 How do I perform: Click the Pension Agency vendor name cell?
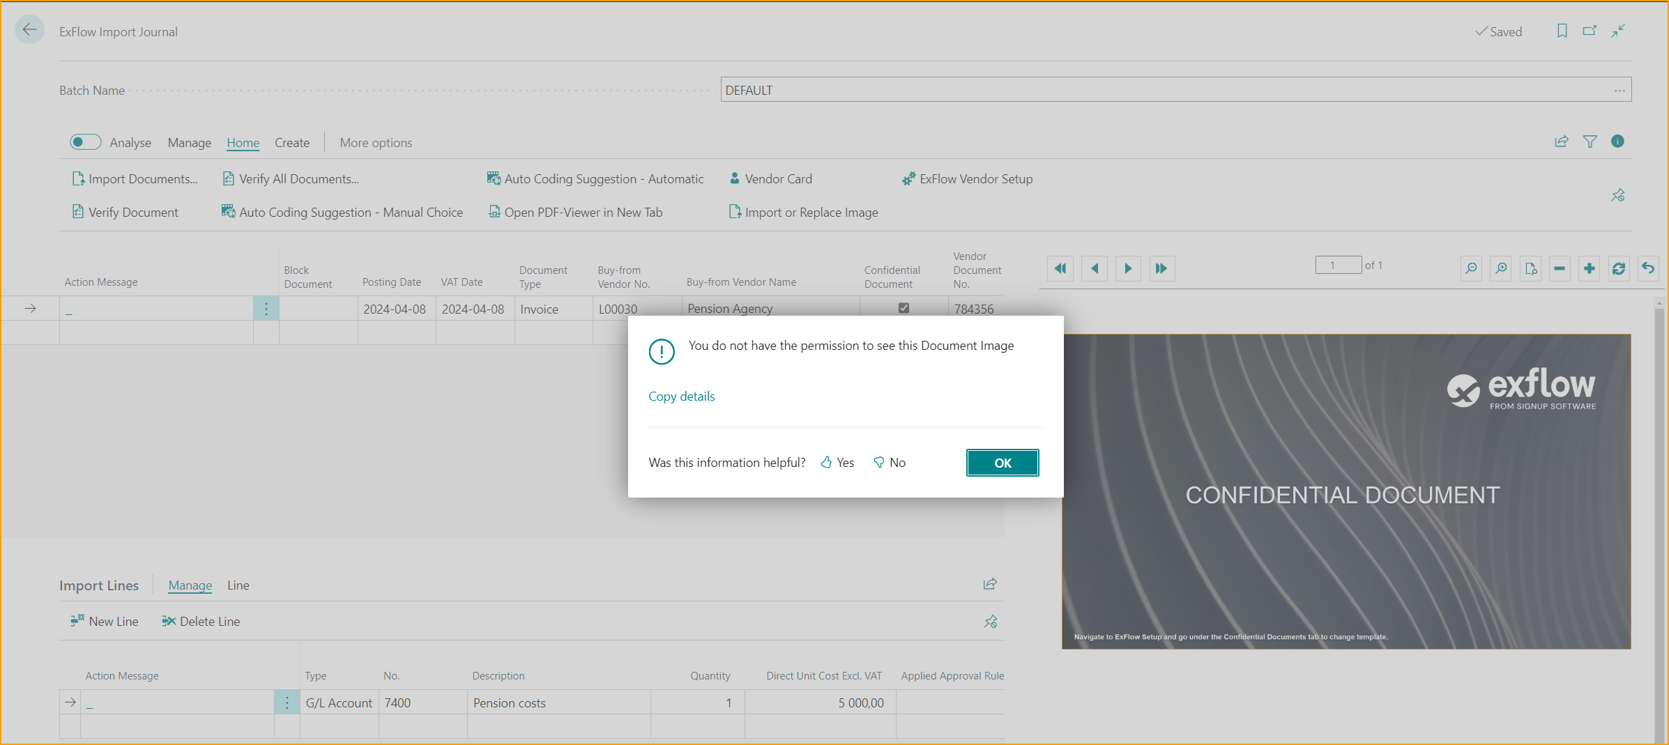(770, 308)
